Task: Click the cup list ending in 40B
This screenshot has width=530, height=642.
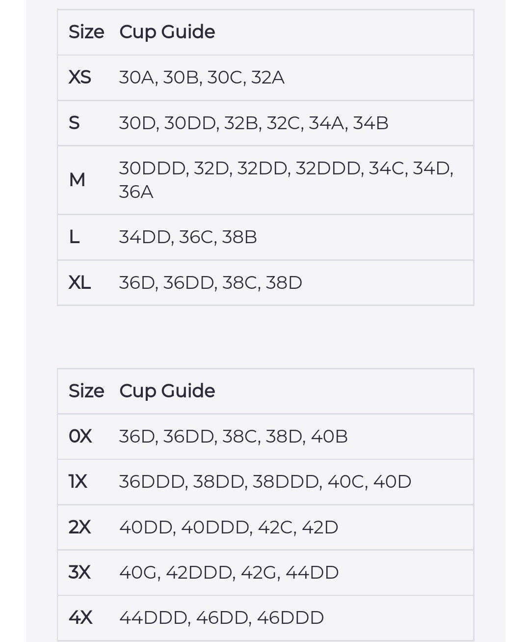Action: (x=233, y=436)
